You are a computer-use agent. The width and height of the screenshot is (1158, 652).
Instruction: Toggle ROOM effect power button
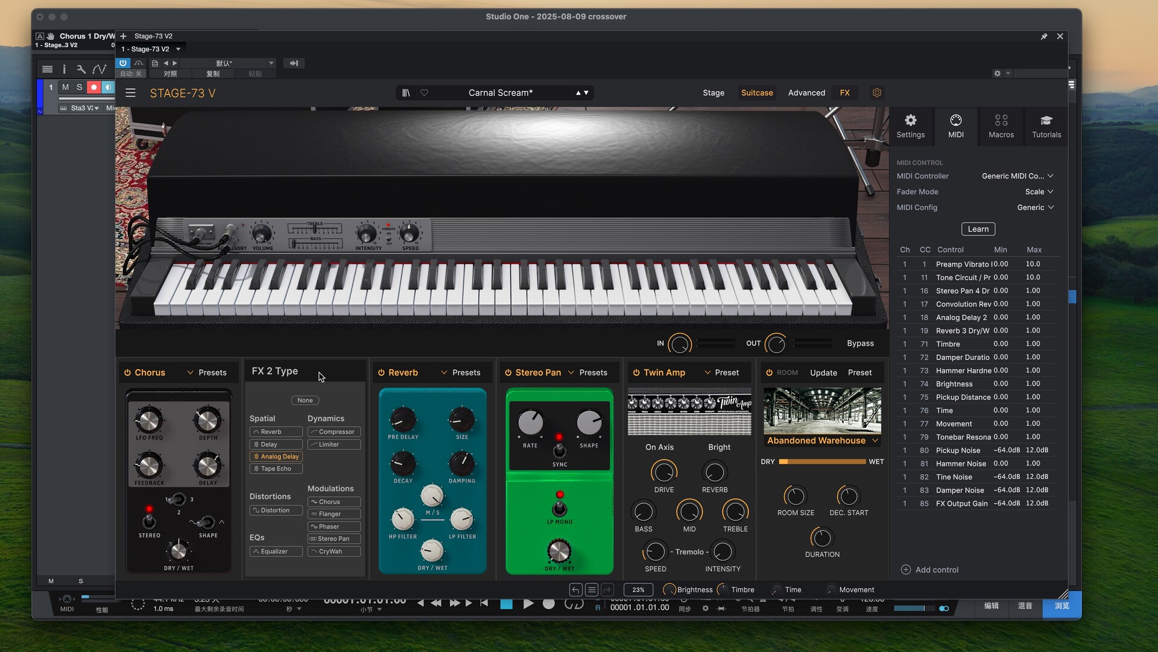point(769,373)
